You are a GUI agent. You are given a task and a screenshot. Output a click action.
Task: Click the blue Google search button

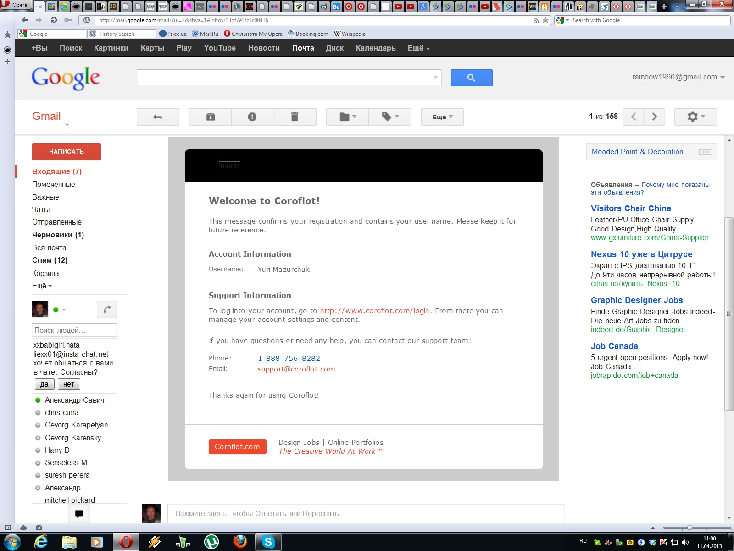[x=472, y=78]
